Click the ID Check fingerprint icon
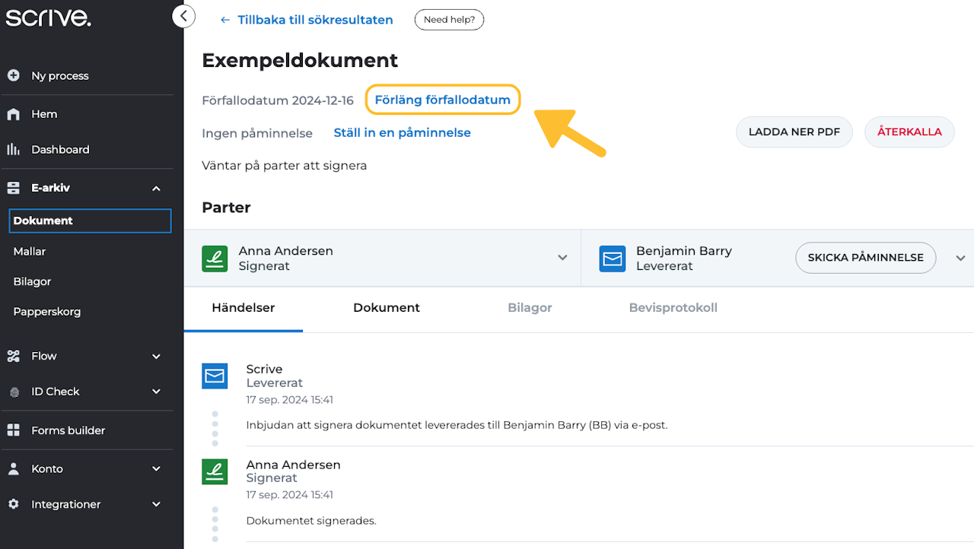This screenshot has width=974, height=549. [14, 392]
